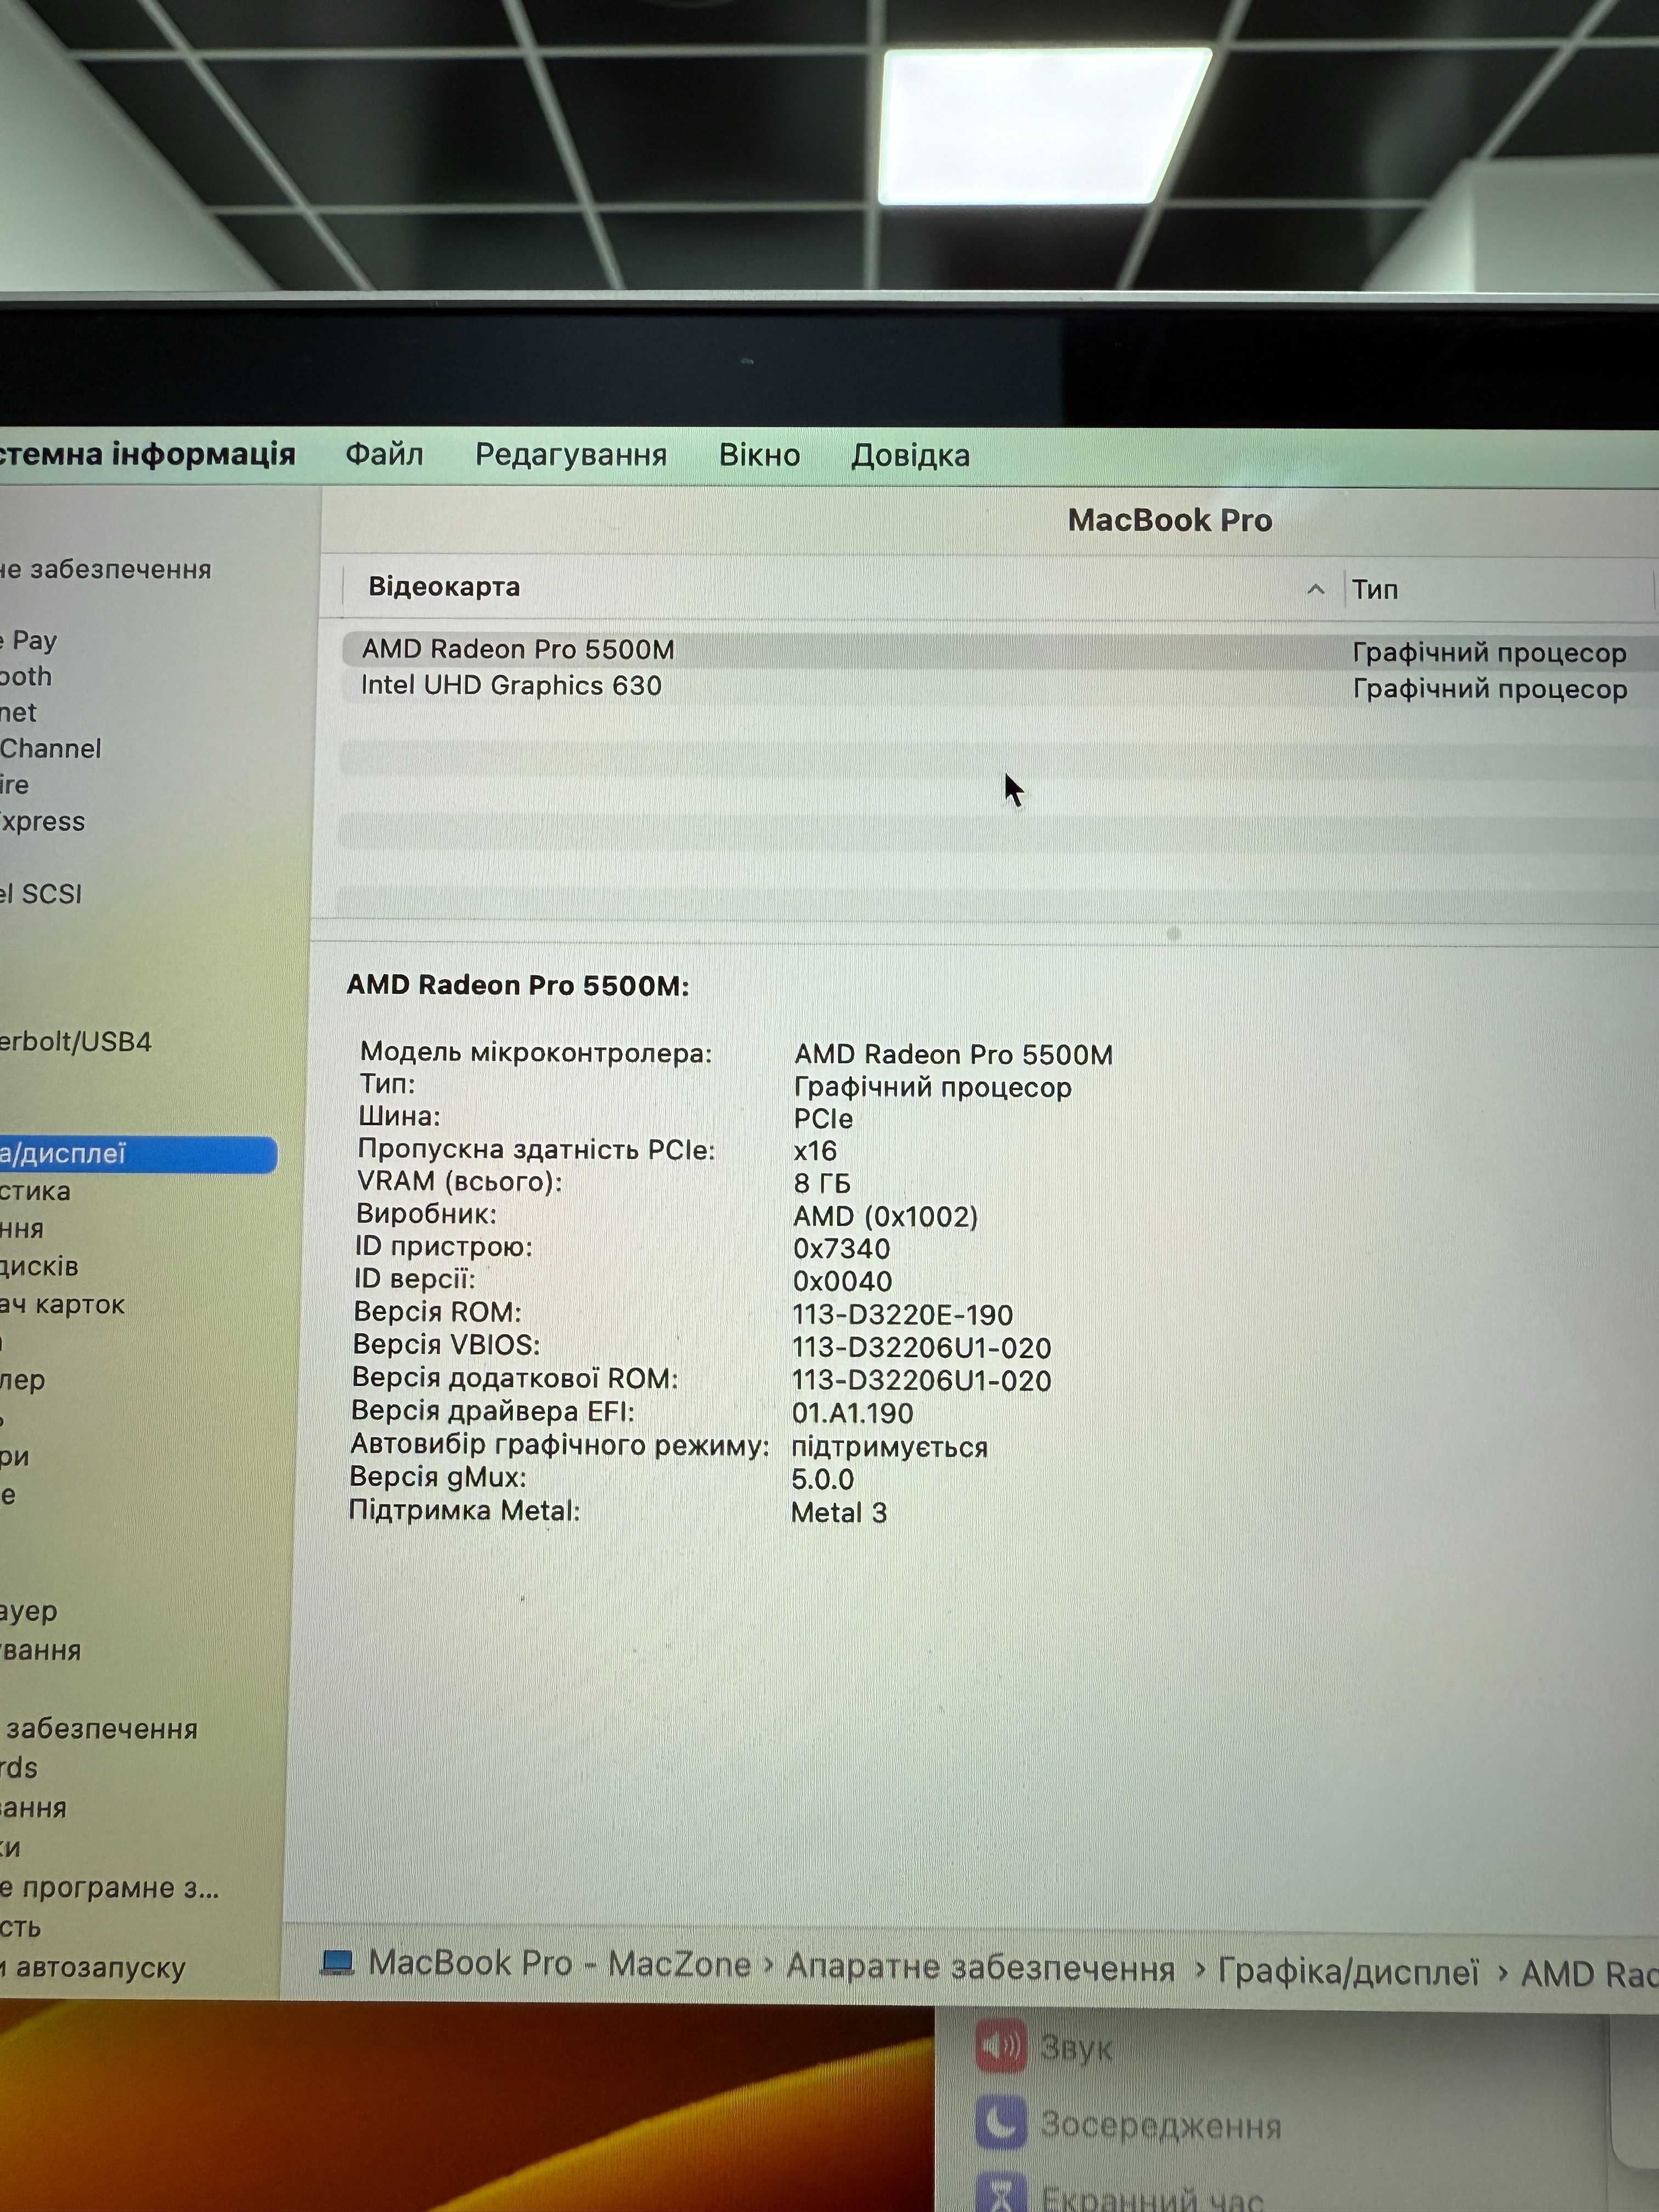
Task: Open the Довідка menu
Action: 910,456
